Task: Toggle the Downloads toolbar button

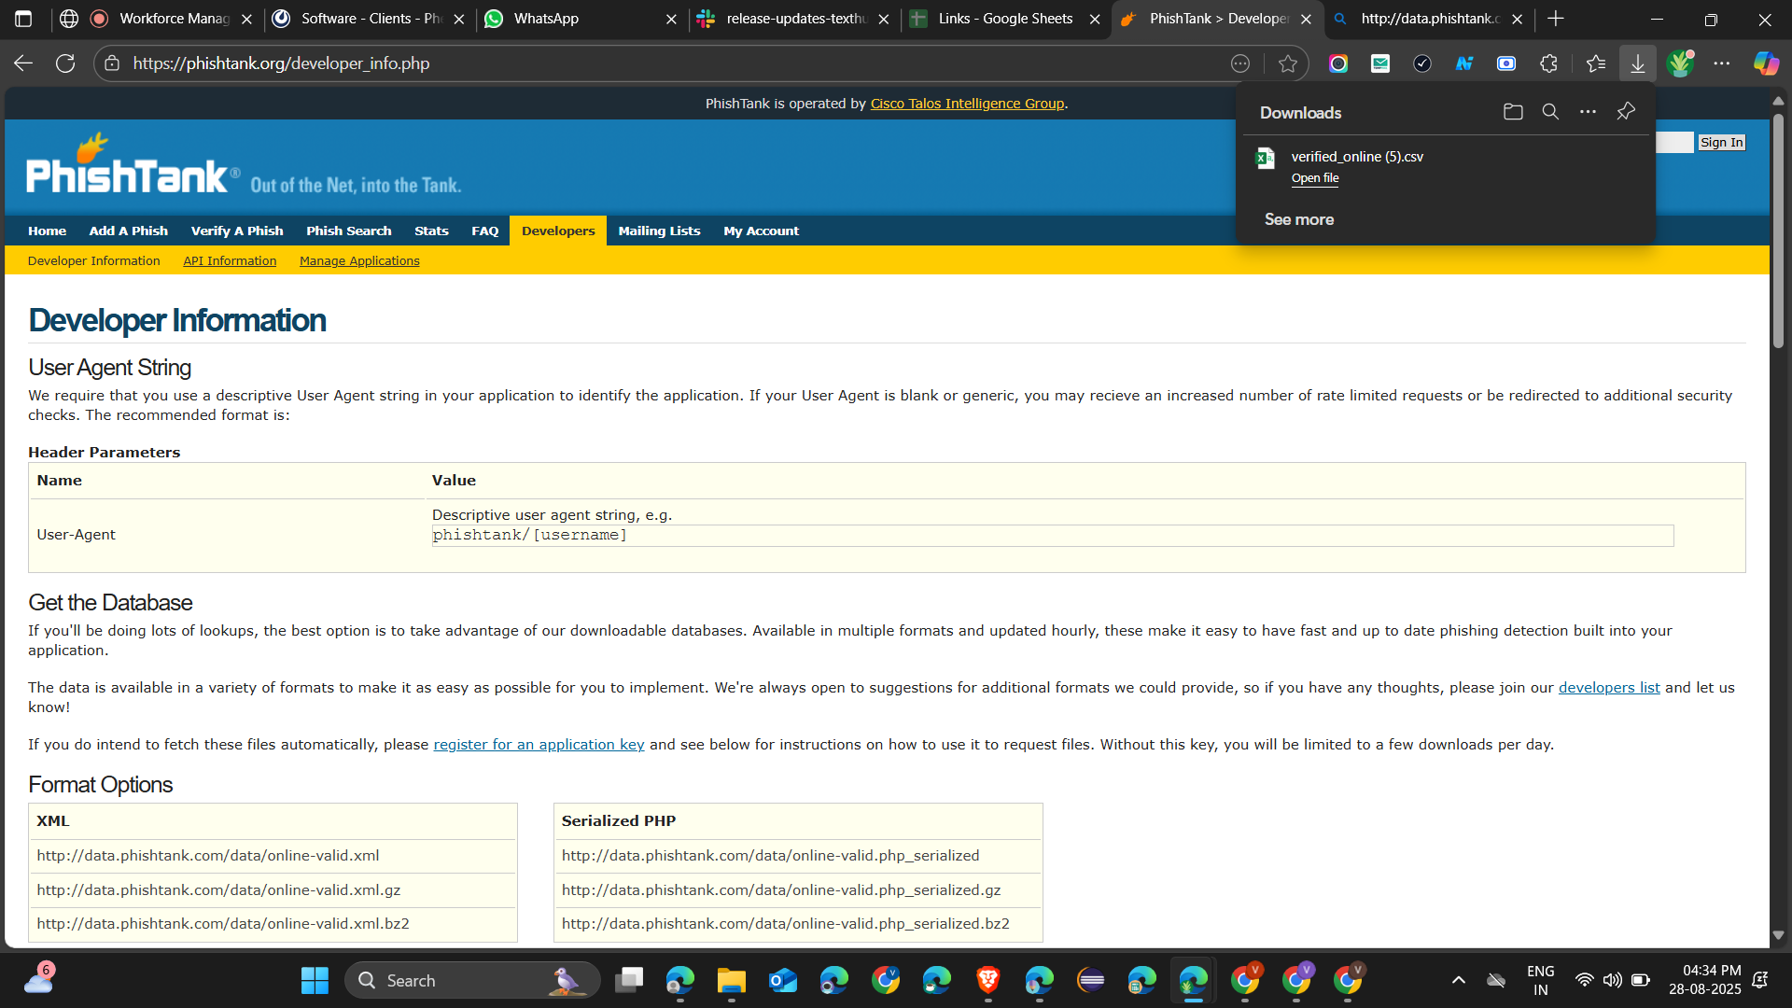Action: (1637, 63)
